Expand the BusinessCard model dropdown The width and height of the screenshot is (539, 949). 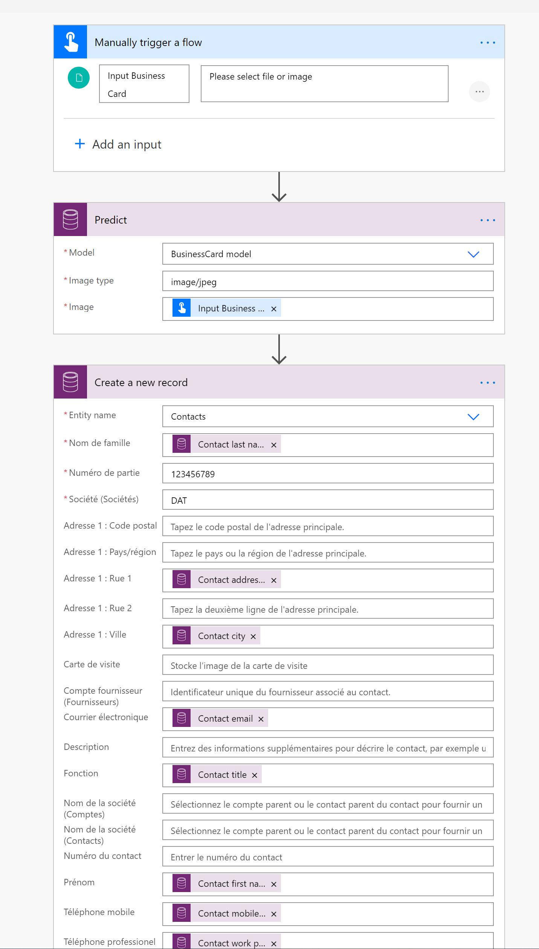pos(473,254)
